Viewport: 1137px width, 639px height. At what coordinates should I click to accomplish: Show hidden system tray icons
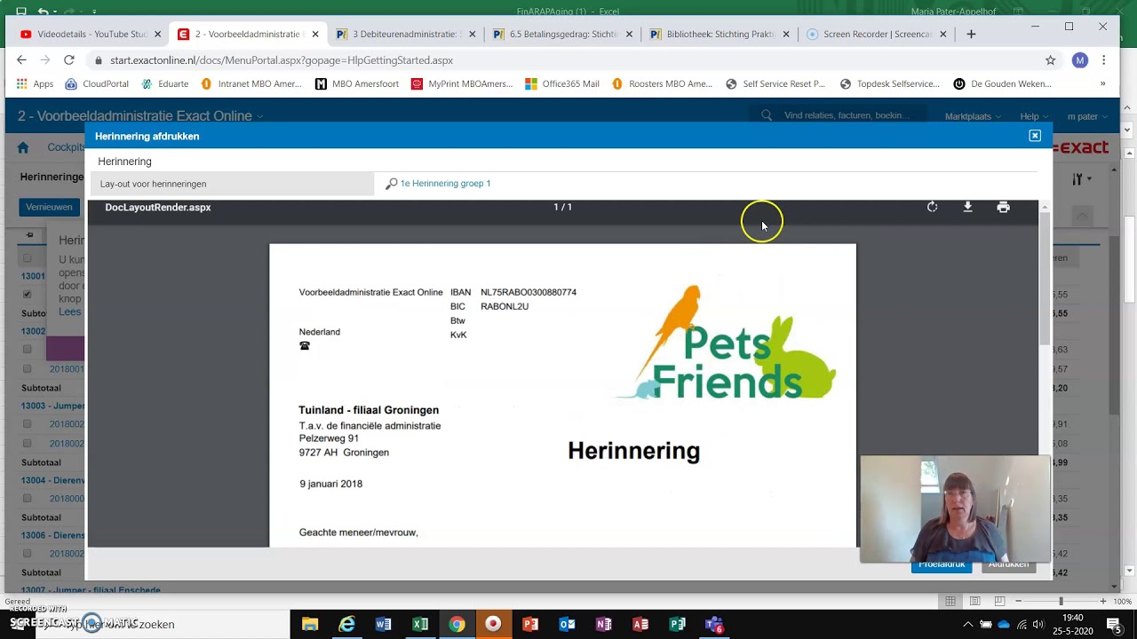point(967,624)
